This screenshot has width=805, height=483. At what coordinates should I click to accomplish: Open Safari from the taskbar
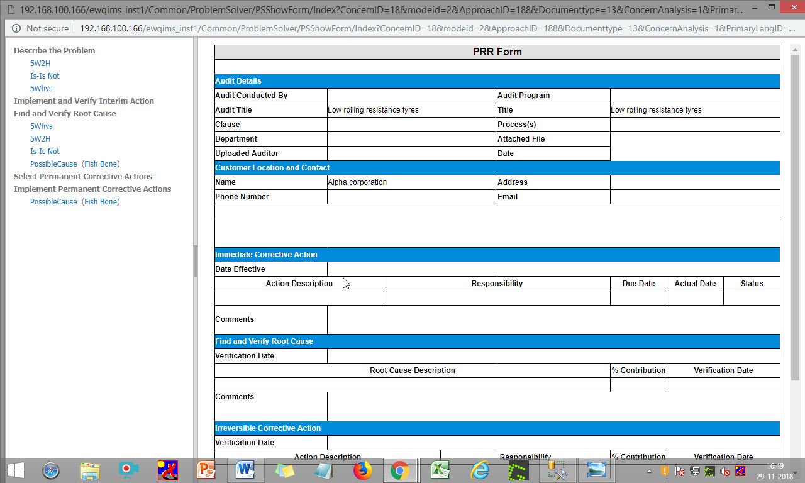pyautogui.click(x=50, y=470)
